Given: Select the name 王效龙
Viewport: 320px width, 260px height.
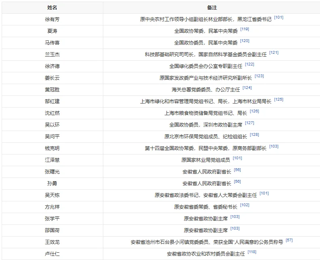Looking at the screenshot, I should point(52,242).
